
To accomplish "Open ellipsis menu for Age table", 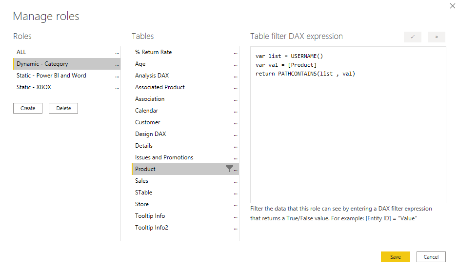I will tap(236, 65).
